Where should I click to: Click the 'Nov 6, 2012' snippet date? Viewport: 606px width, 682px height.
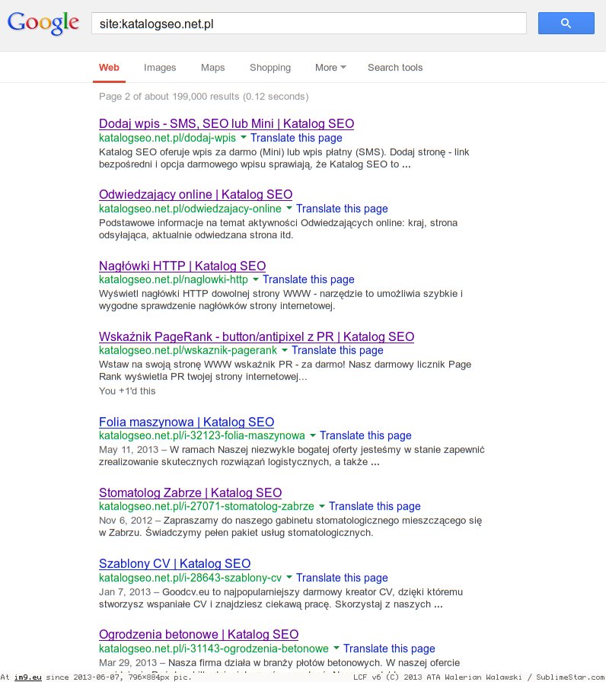coord(126,521)
